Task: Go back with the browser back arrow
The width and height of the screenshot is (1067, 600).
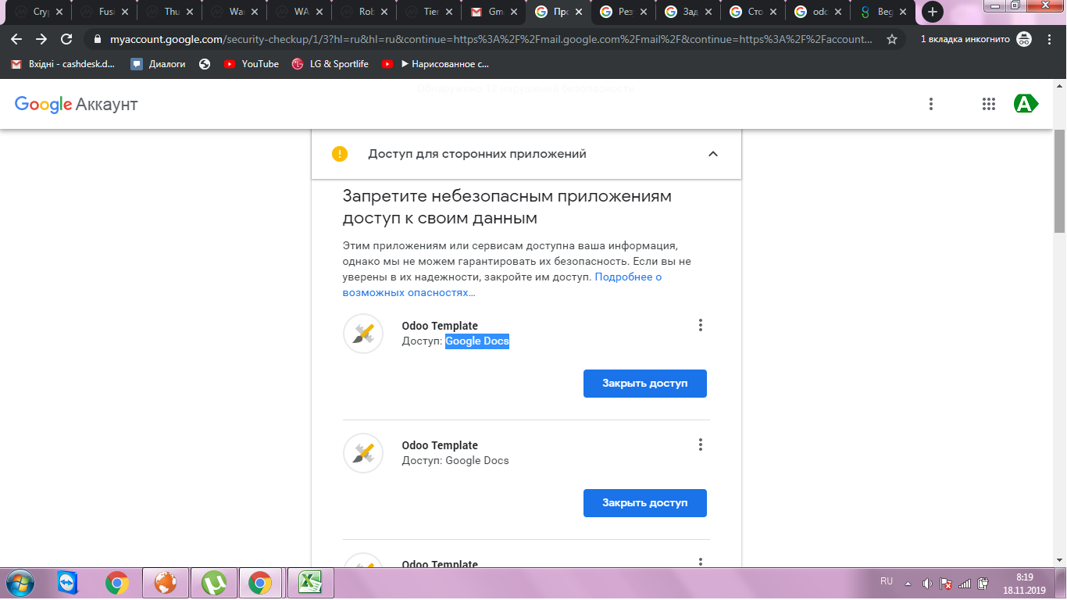Action: [x=16, y=39]
